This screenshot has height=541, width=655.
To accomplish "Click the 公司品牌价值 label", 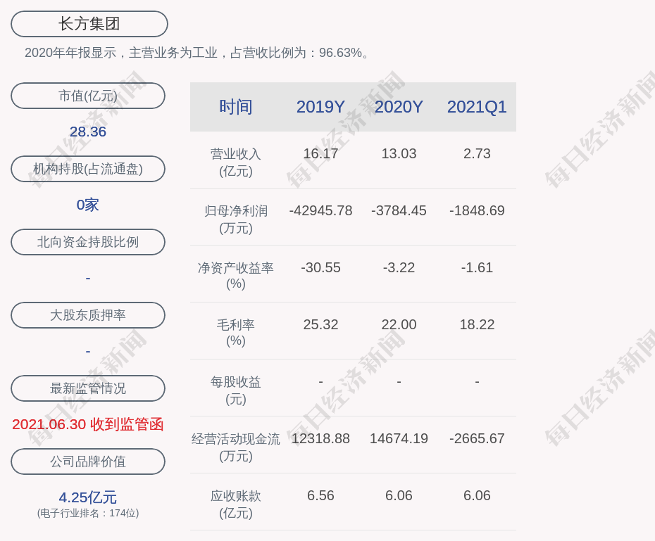I will coord(88,462).
